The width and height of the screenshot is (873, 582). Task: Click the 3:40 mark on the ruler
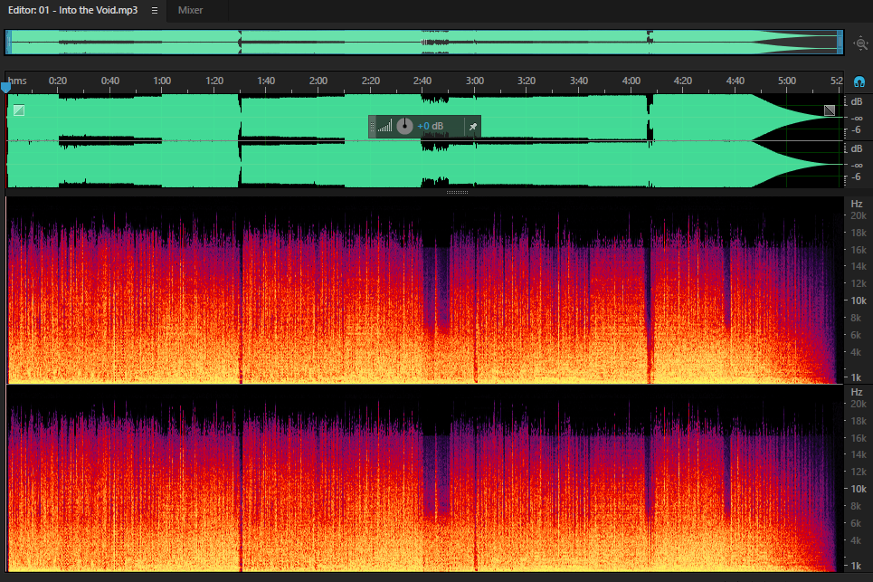pyautogui.click(x=578, y=81)
